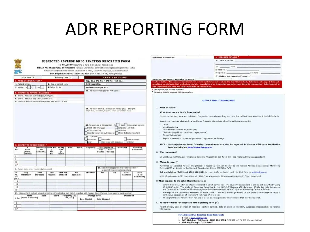Screen dimensions: 310x232
Task: Click 'Who can report?' heading
Action: tap(168, 152)
